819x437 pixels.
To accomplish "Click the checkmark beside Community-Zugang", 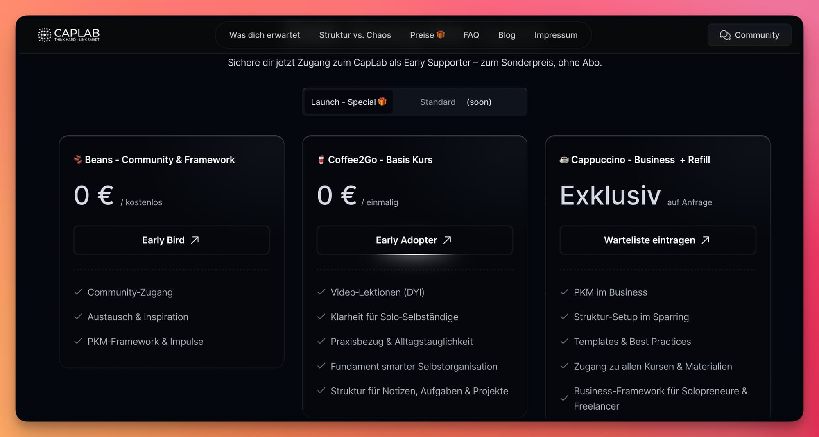I will (78, 292).
